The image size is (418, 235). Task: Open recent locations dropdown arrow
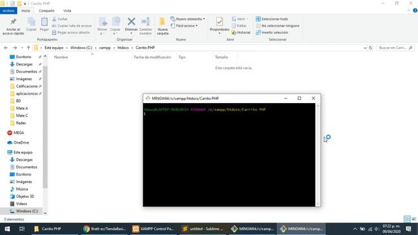(22, 48)
